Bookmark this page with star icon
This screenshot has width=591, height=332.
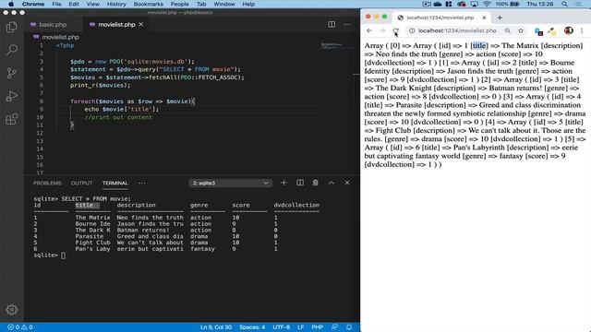pos(521,30)
